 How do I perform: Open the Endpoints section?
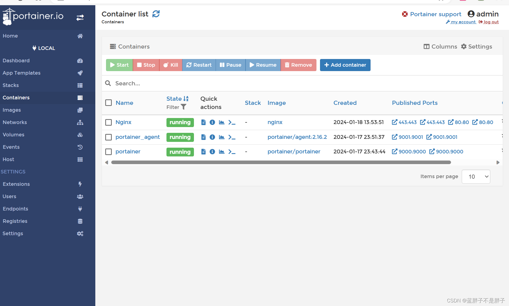(x=48, y=209)
